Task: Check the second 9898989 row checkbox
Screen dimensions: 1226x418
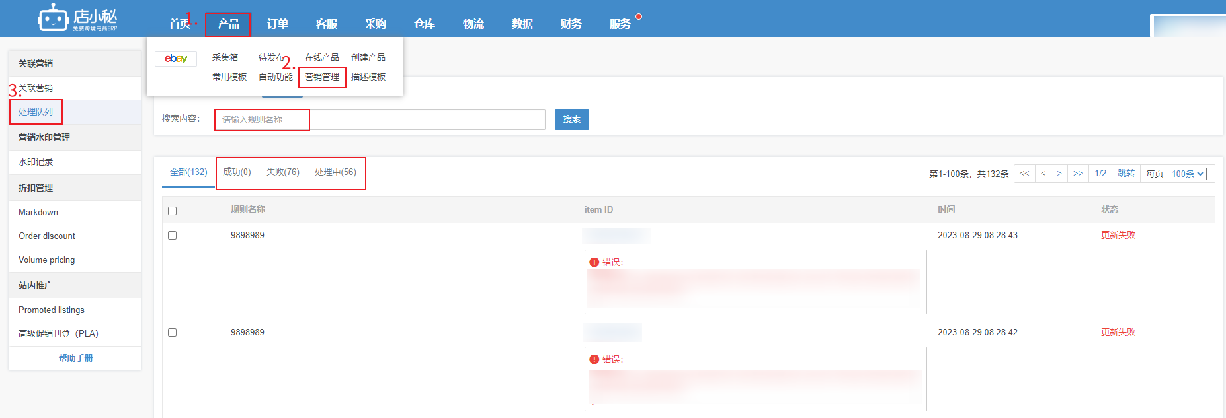Action: pos(173,333)
